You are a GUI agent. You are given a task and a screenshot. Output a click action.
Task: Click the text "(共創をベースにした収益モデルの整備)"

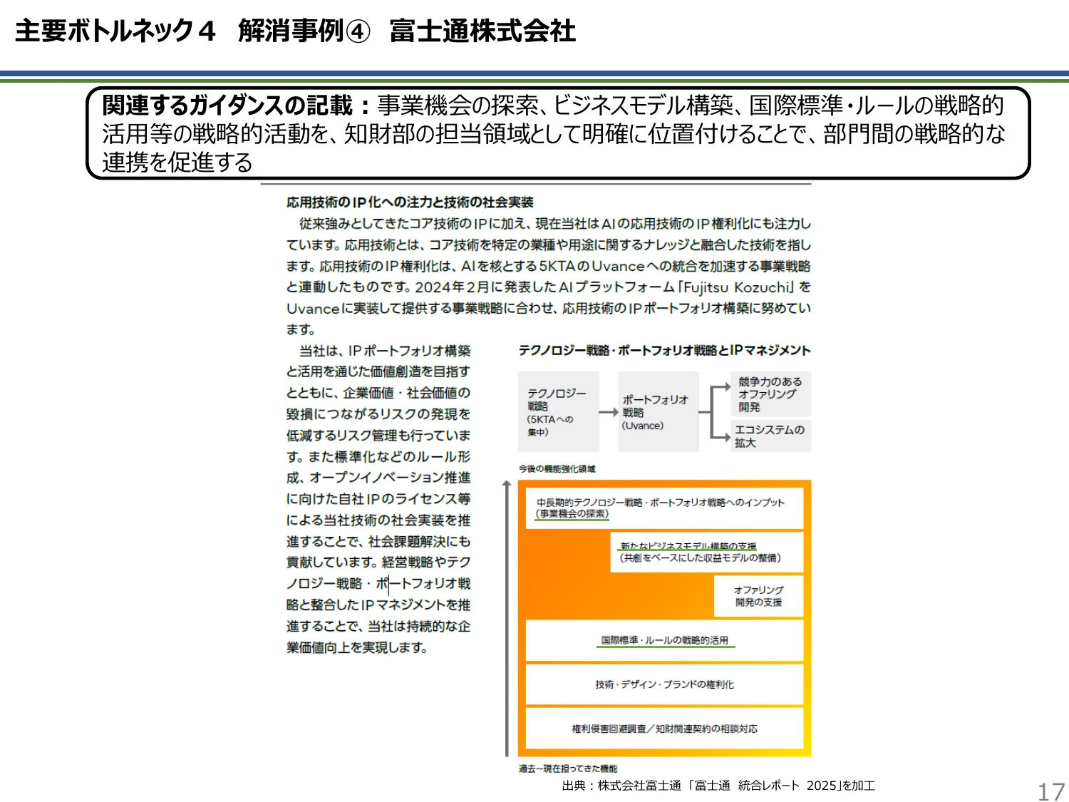tap(700, 558)
